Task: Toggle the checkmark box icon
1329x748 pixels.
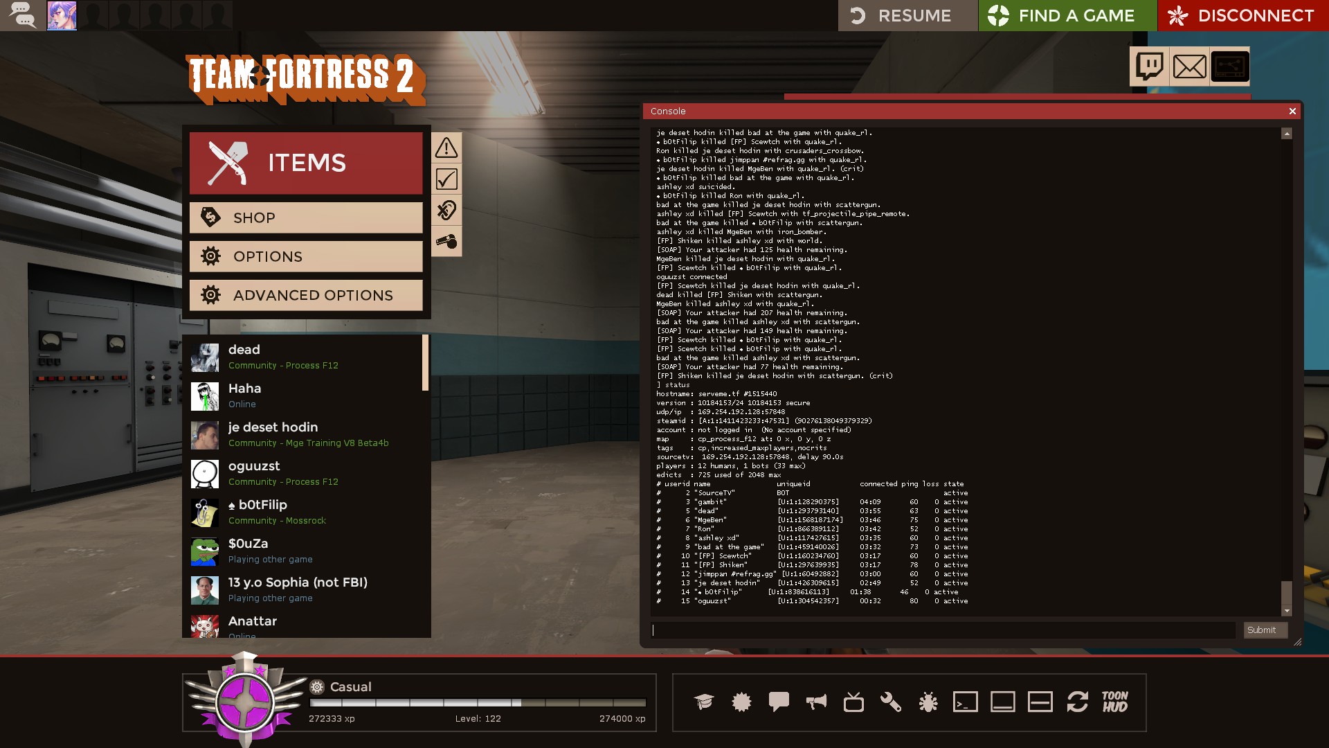Action: tap(446, 179)
